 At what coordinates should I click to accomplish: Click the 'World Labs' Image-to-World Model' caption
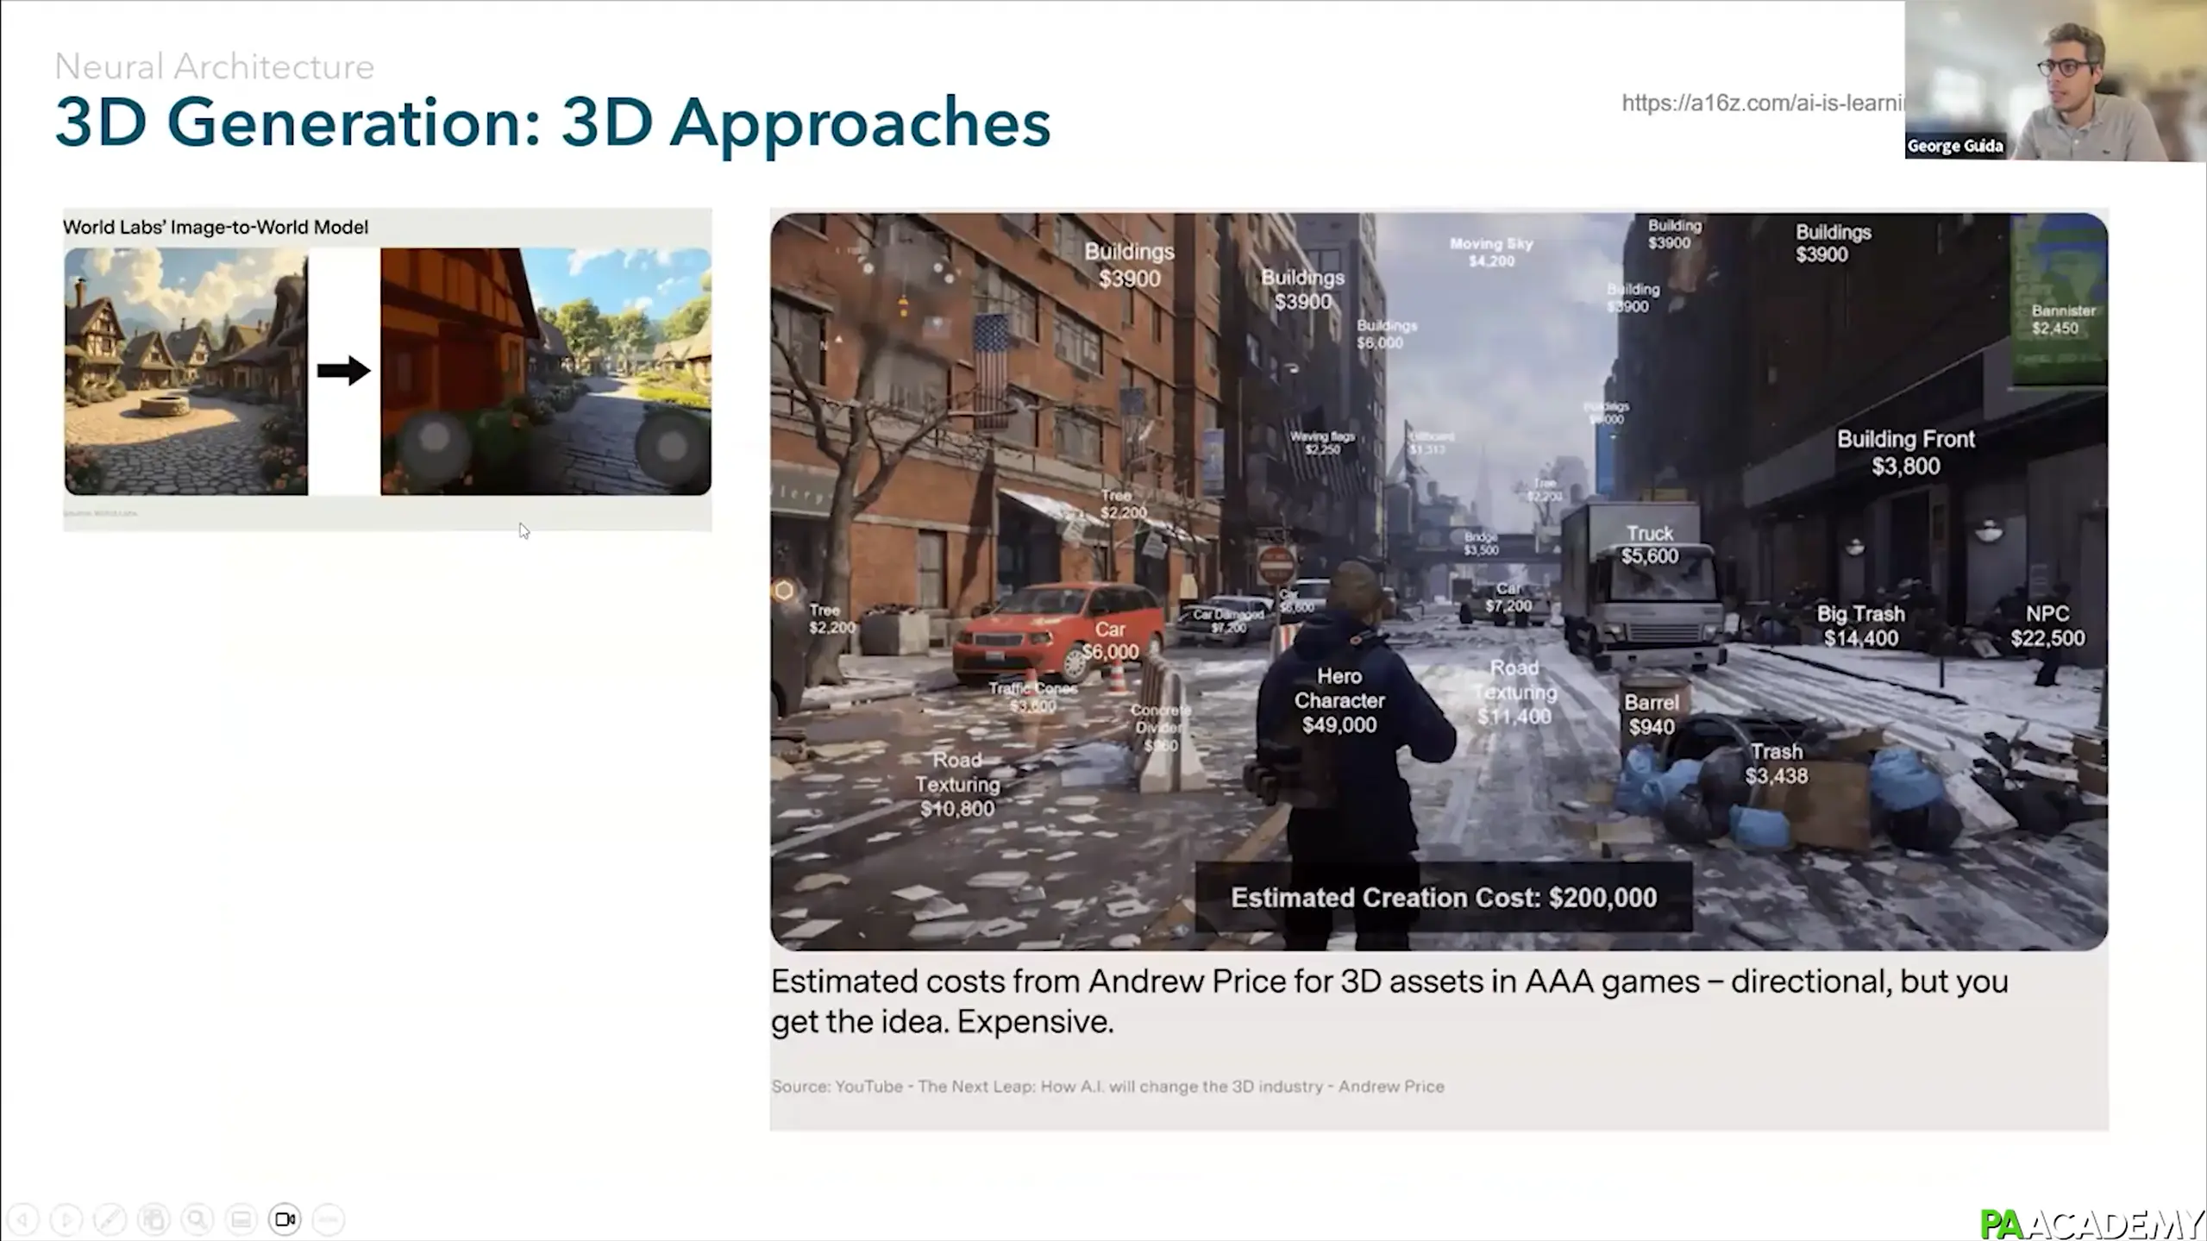click(x=216, y=227)
